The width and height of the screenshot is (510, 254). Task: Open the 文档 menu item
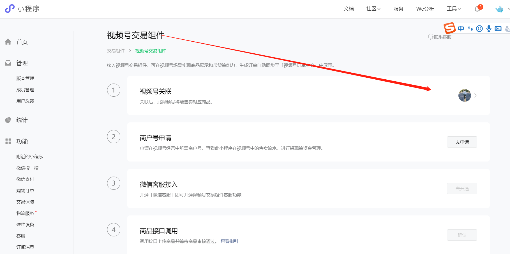[349, 9]
